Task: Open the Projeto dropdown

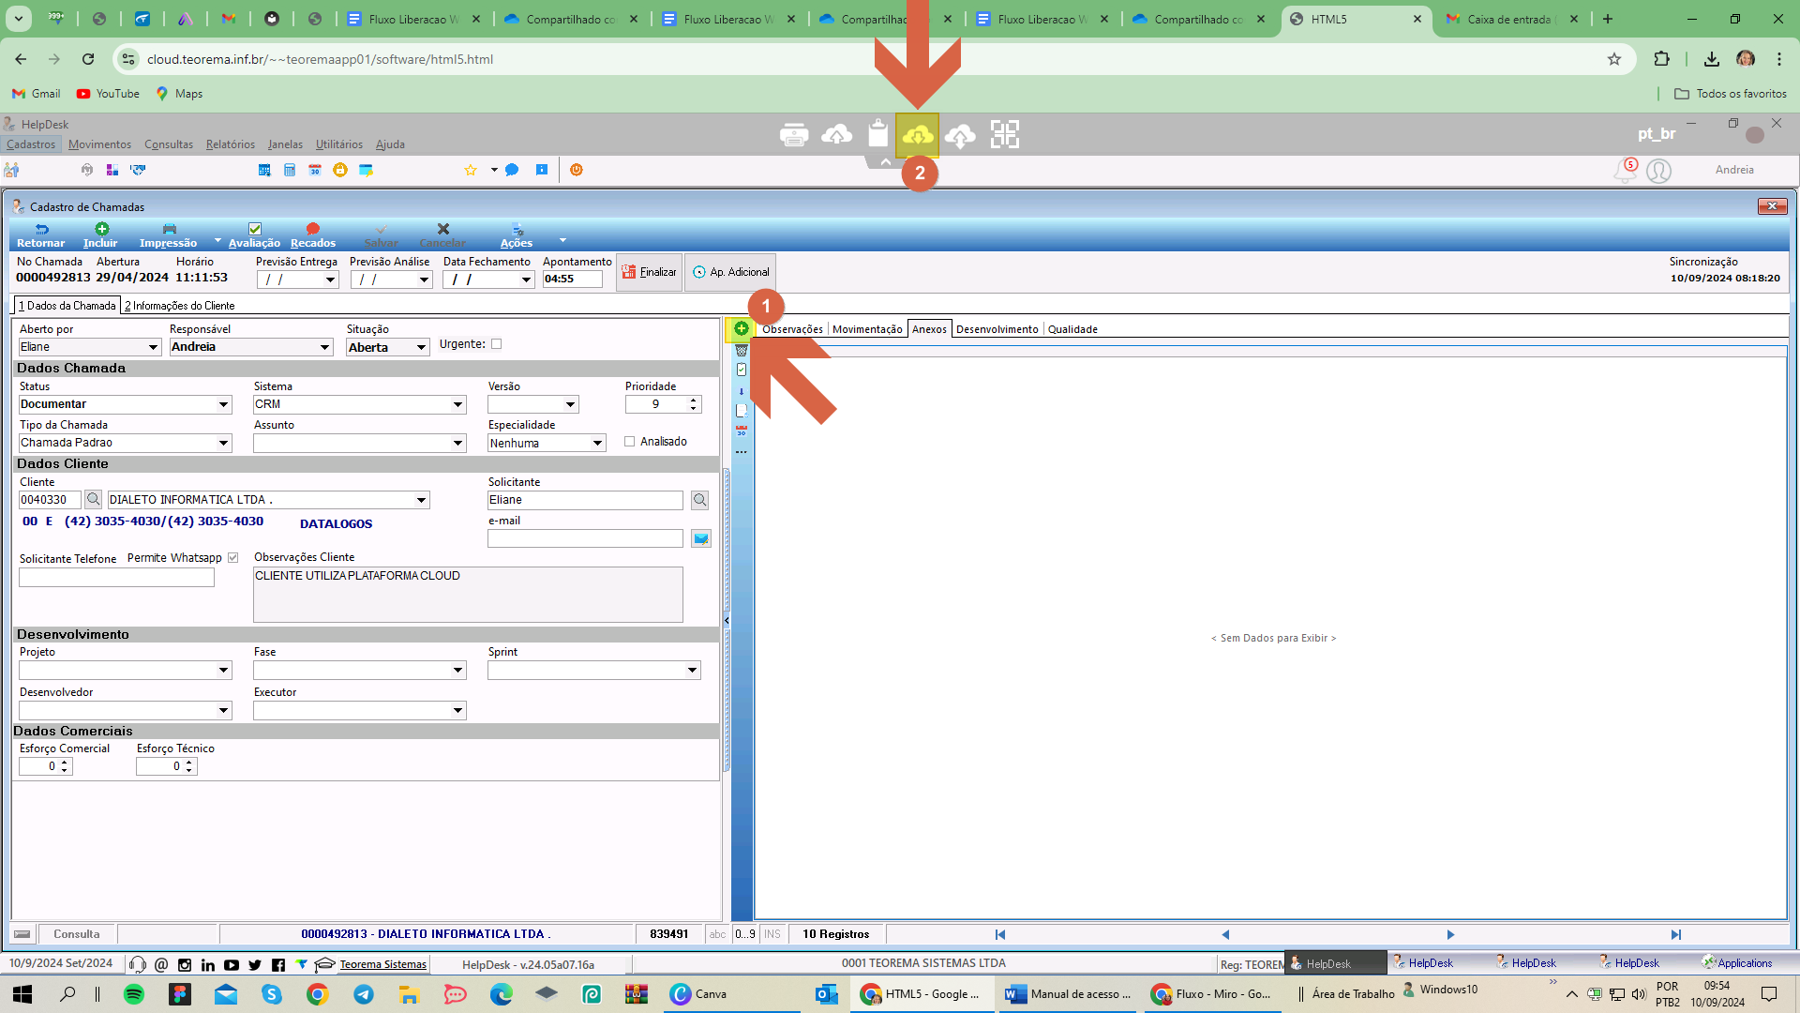Action: click(223, 670)
